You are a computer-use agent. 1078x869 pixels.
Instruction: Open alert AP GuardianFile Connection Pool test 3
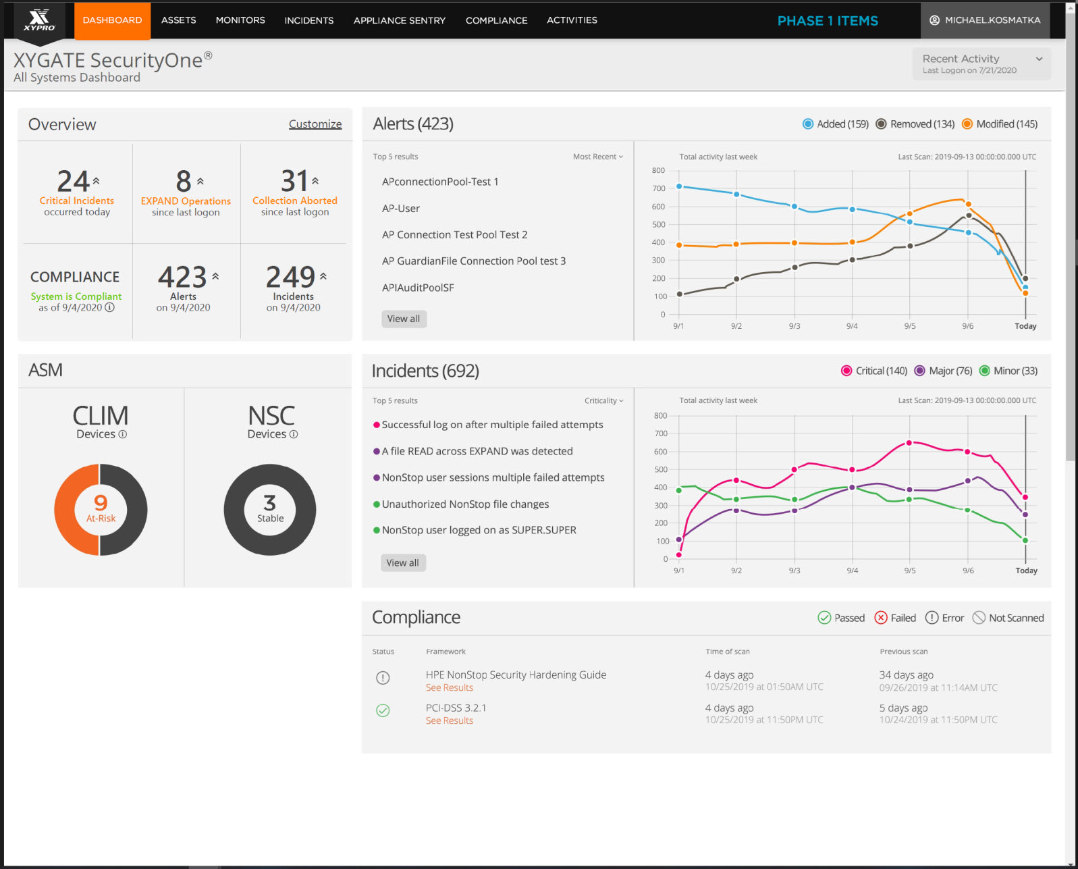pyautogui.click(x=474, y=261)
